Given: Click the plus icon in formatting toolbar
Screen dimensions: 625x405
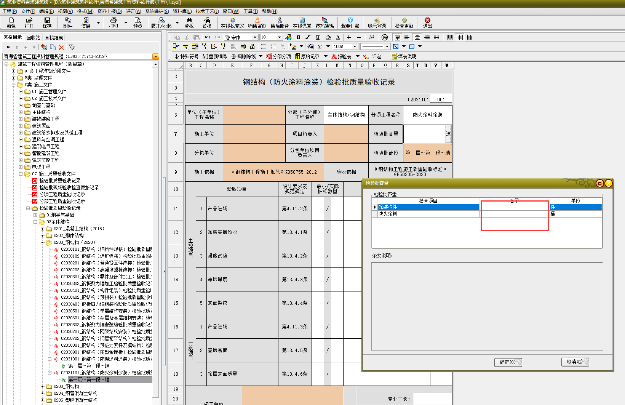Looking at the screenshot, I should tap(348, 37).
